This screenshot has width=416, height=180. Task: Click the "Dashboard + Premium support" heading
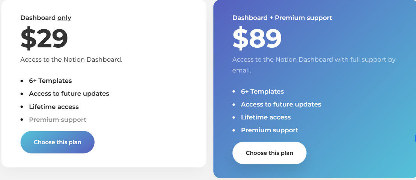point(282,18)
